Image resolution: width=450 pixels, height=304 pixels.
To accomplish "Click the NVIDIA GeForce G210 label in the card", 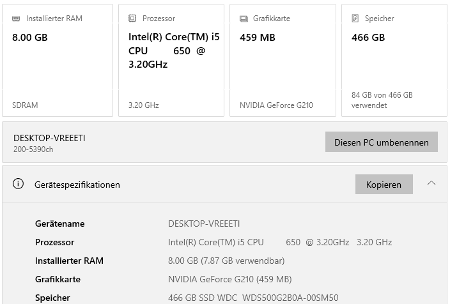I will [x=276, y=105].
